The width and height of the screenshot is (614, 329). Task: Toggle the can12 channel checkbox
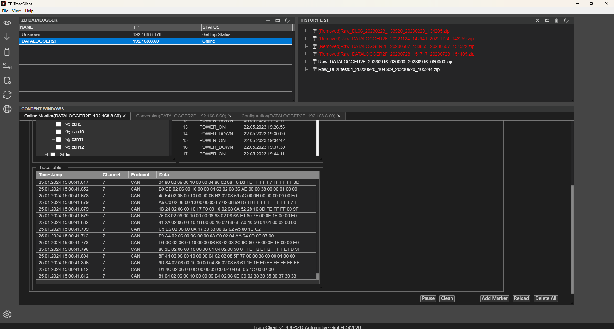[59, 147]
